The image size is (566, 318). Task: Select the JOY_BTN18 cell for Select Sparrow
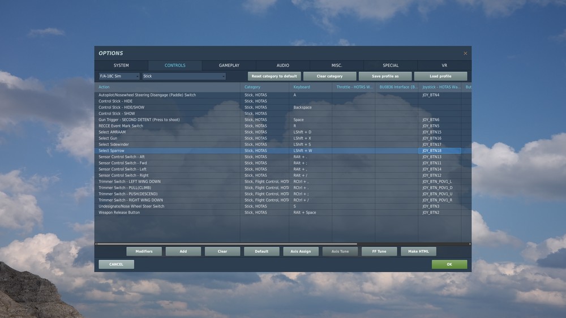(440, 151)
